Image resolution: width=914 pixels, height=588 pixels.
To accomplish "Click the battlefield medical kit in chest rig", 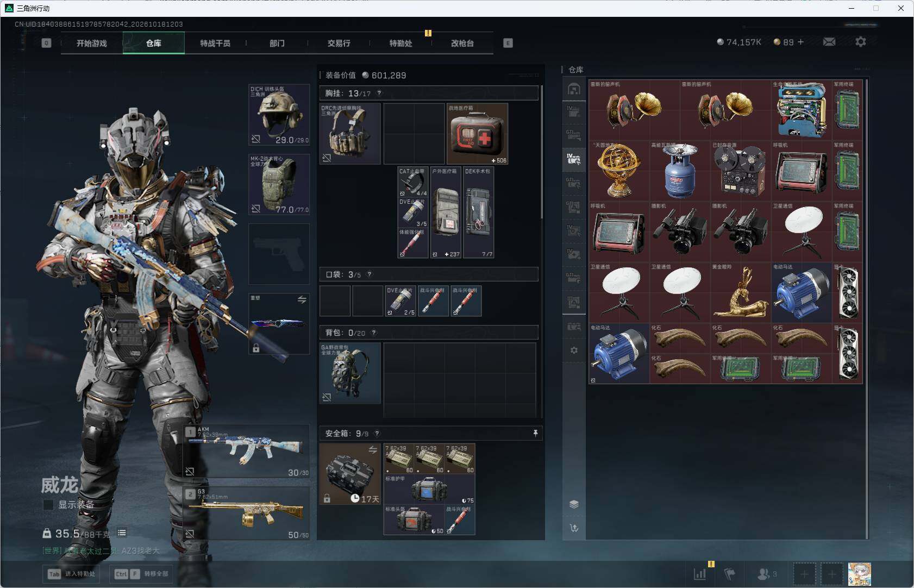I will [477, 134].
